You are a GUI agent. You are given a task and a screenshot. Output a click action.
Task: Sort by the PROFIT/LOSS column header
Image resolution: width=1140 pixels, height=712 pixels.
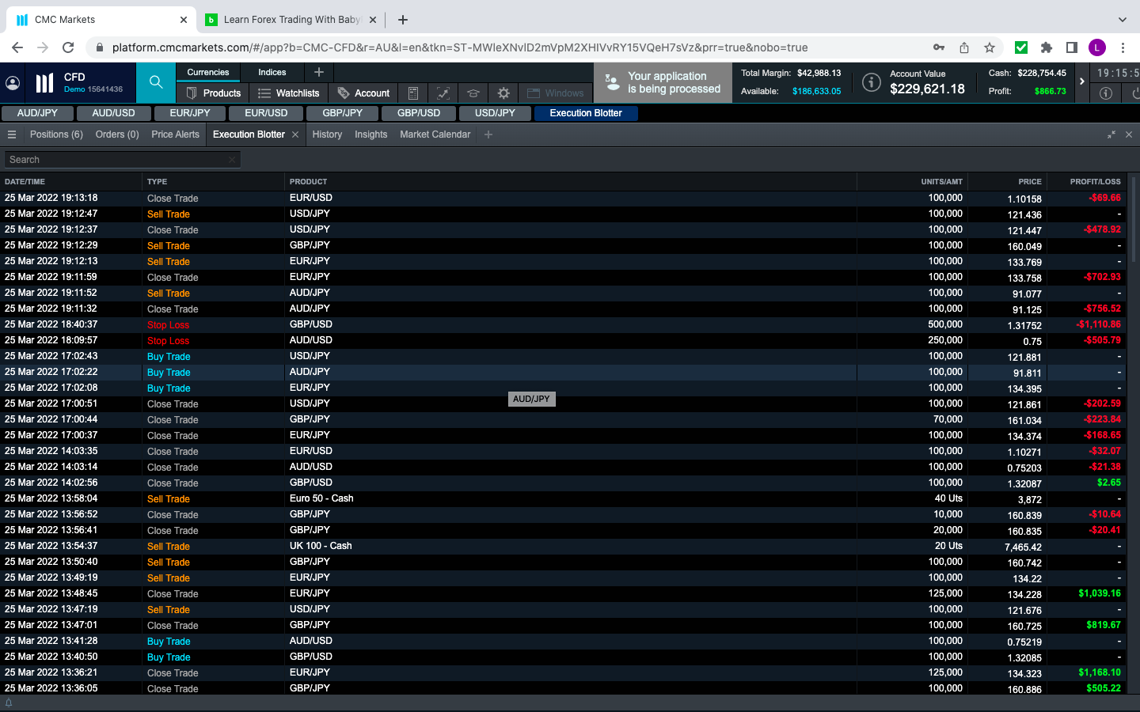(x=1095, y=182)
